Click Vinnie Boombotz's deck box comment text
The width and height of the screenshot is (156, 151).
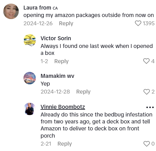96,125
